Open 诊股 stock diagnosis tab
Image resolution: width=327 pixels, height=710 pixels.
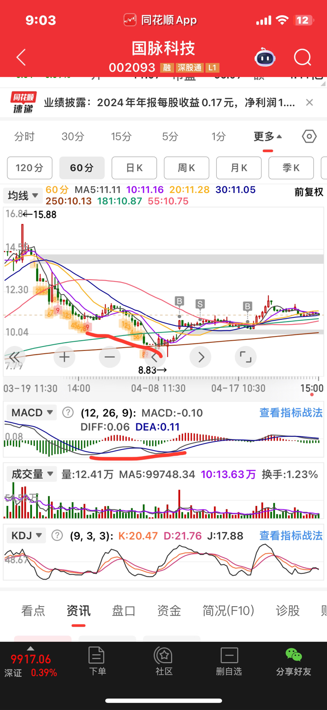288,611
